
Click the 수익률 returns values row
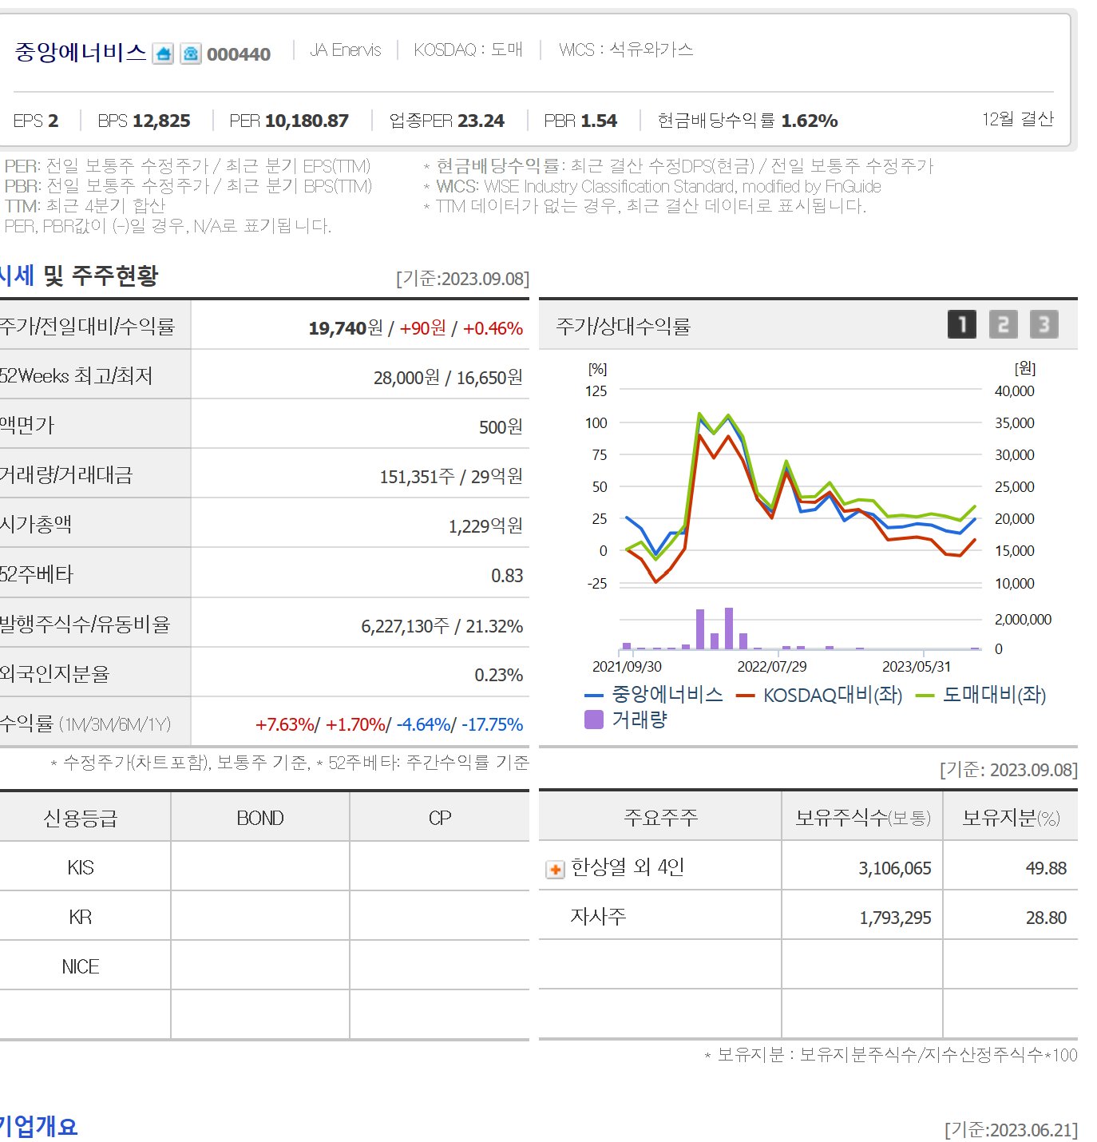[x=389, y=725]
